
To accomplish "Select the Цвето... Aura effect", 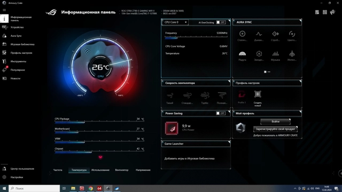I will (292, 36).
